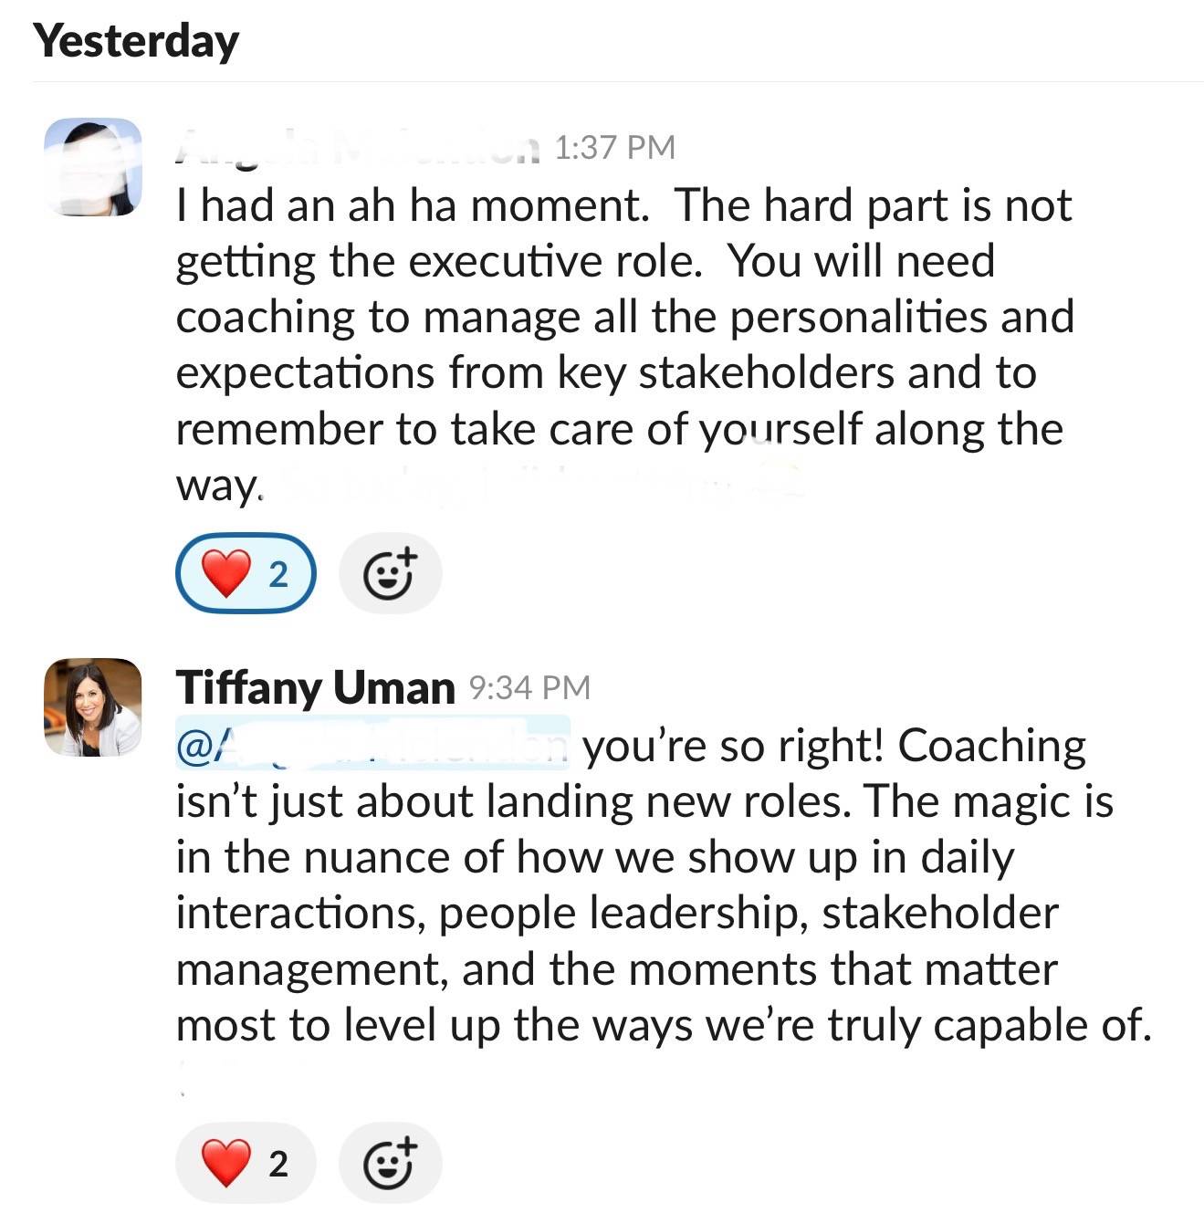
Task: Open the 1:37 PM message timestamp link
Action: pos(614,147)
